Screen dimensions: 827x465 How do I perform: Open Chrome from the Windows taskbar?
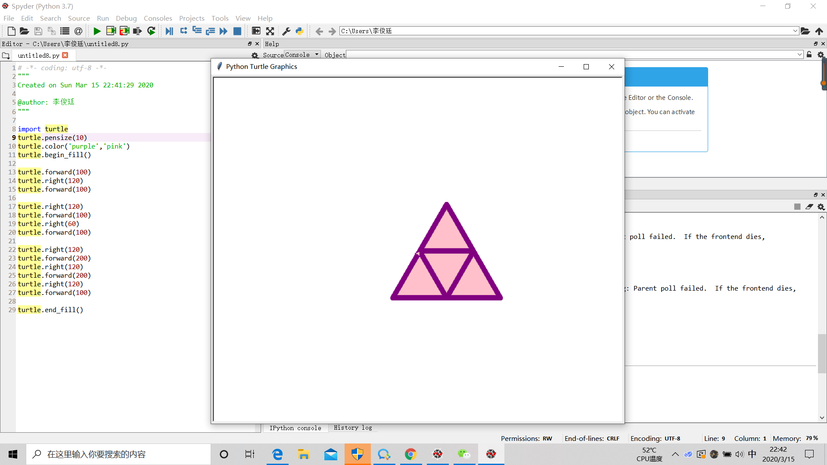(410, 454)
